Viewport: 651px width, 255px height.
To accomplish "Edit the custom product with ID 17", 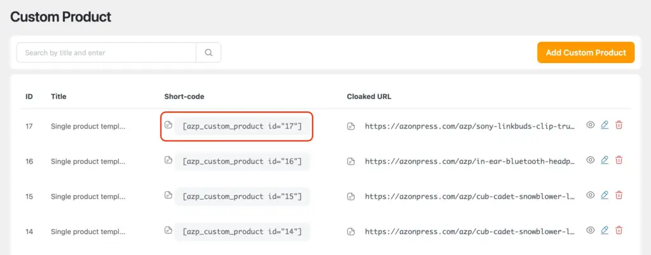I will [605, 125].
